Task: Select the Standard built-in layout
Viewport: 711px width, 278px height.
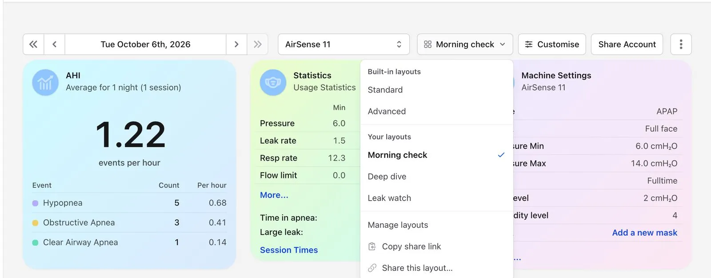Action: [x=436, y=90]
